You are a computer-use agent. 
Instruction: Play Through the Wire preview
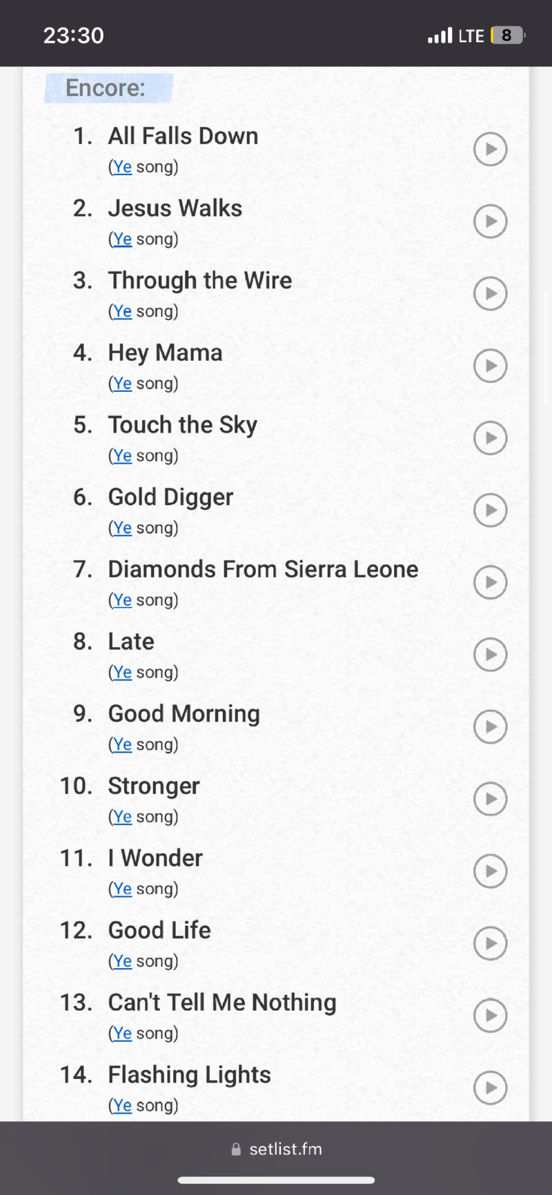(490, 293)
